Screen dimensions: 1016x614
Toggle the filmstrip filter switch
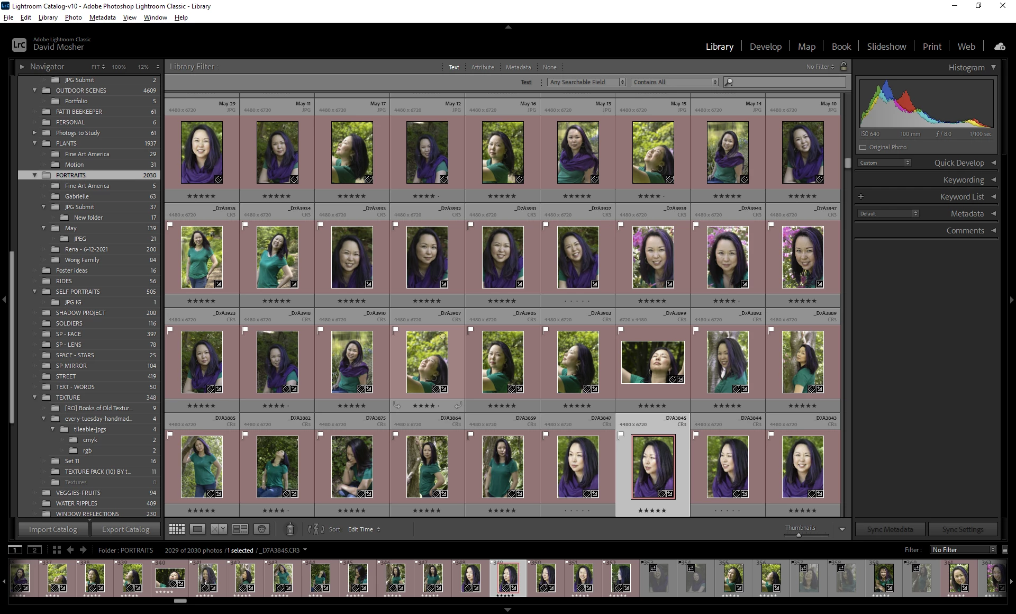click(x=1005, y=550)
